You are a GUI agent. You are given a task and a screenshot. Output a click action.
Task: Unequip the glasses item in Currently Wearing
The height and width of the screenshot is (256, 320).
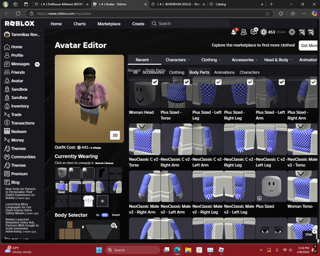pyautogui.click(x=61, y=201)
